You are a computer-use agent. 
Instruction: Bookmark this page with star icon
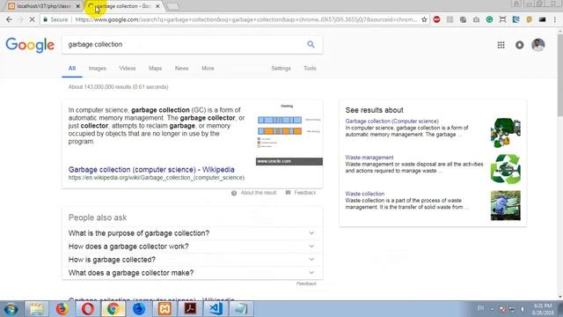click(x=424, y=19)
